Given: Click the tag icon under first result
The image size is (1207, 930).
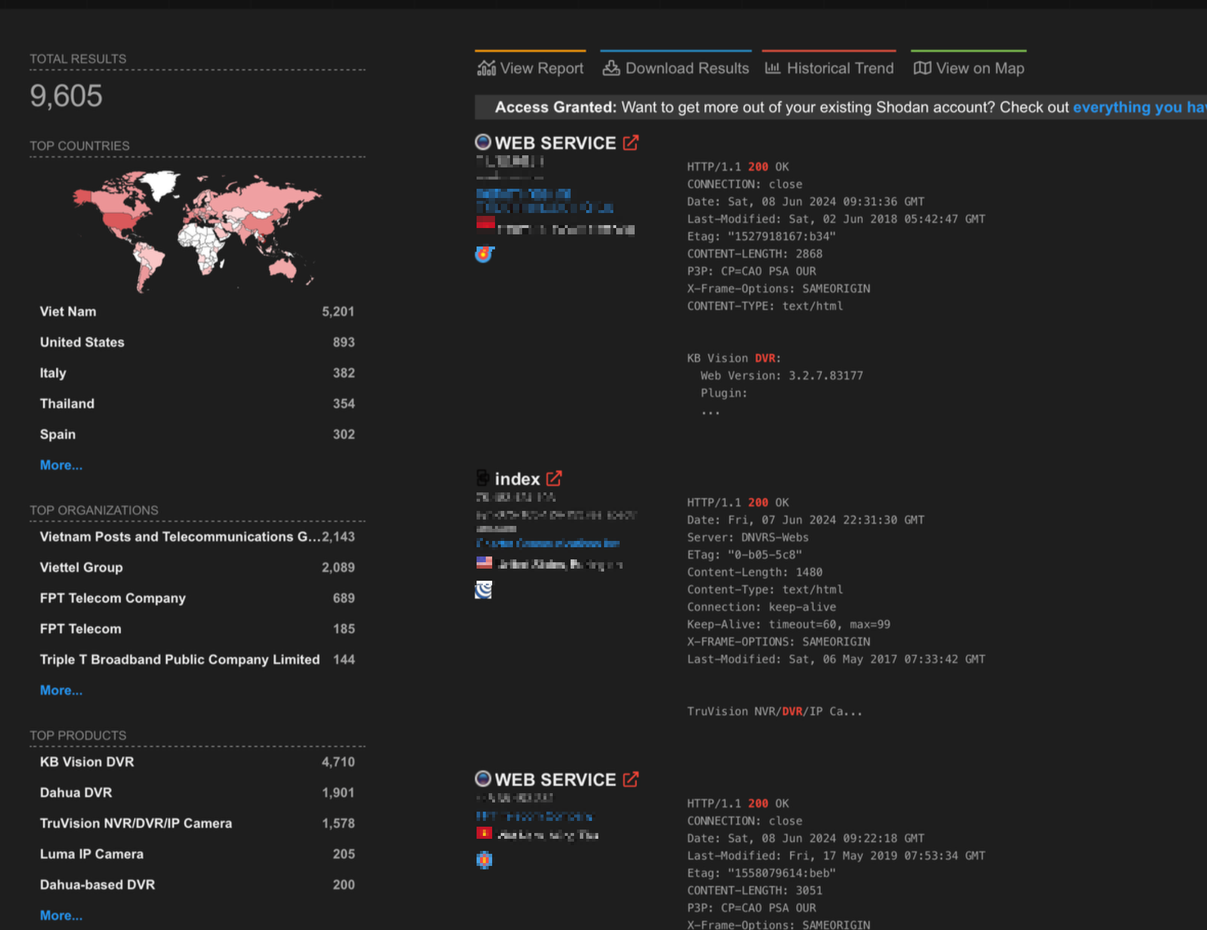Looking at the screenshot, I should click(x=484, y=254).
